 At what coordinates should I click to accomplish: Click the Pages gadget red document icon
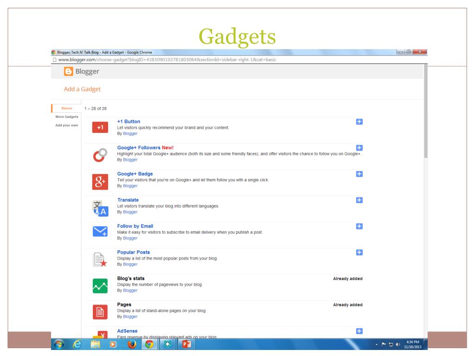(x=100, y=312)
